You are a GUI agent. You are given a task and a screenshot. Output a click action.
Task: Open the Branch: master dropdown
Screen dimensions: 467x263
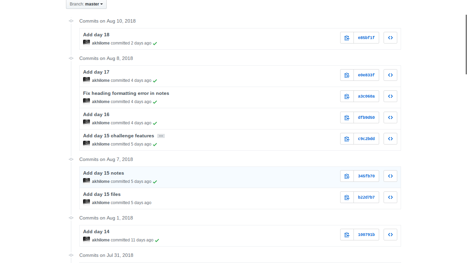[x=86, y=4]
